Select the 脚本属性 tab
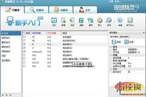This screenshot has height=97, width=146. pos(114,37)
